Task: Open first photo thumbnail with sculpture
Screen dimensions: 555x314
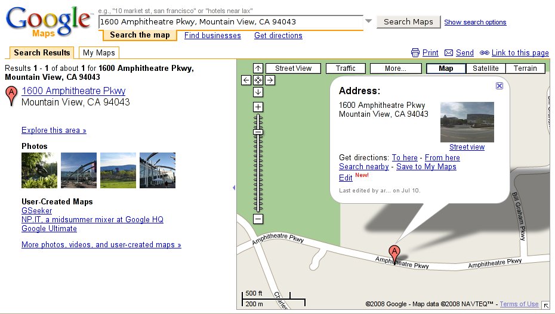Action: click(39, 170)
